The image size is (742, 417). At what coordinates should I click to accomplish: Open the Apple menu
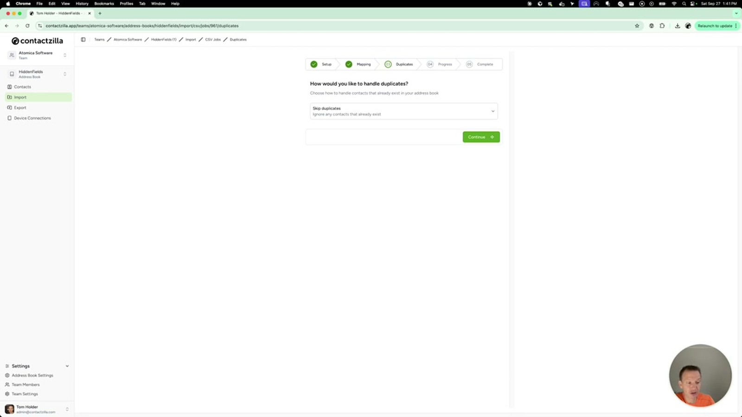coord(8,4)
